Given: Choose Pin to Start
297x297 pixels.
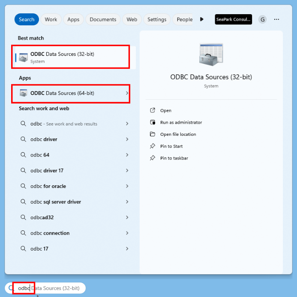Looking at the screenshot, I should (x=171, y=146).
